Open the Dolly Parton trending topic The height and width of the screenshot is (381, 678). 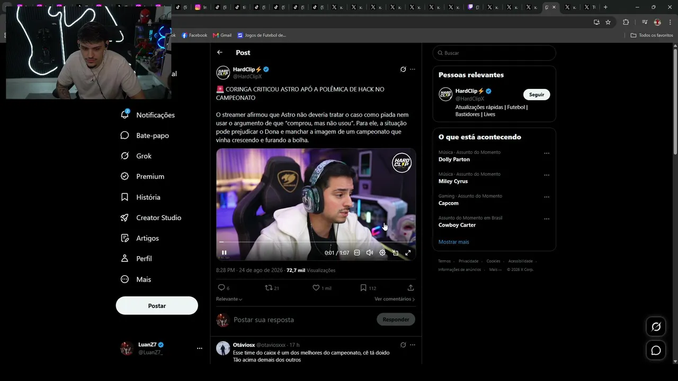coord(454,159)
